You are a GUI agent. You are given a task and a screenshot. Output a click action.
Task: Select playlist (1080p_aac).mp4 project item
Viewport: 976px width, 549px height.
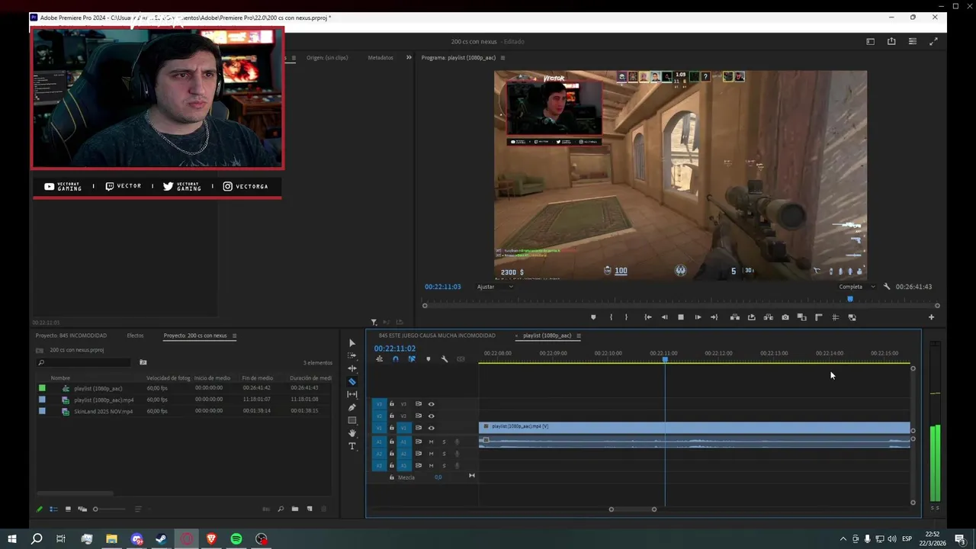coord(104,400)
